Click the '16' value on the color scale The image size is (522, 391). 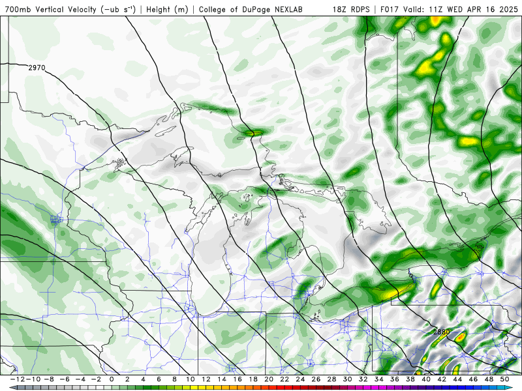tap(238, 379)
